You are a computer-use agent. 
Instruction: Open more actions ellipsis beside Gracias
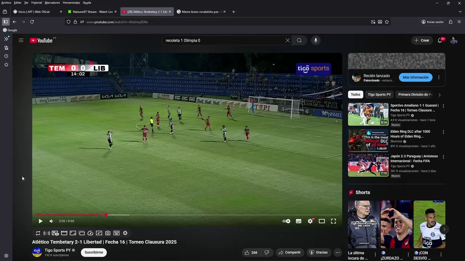(338, 252)
